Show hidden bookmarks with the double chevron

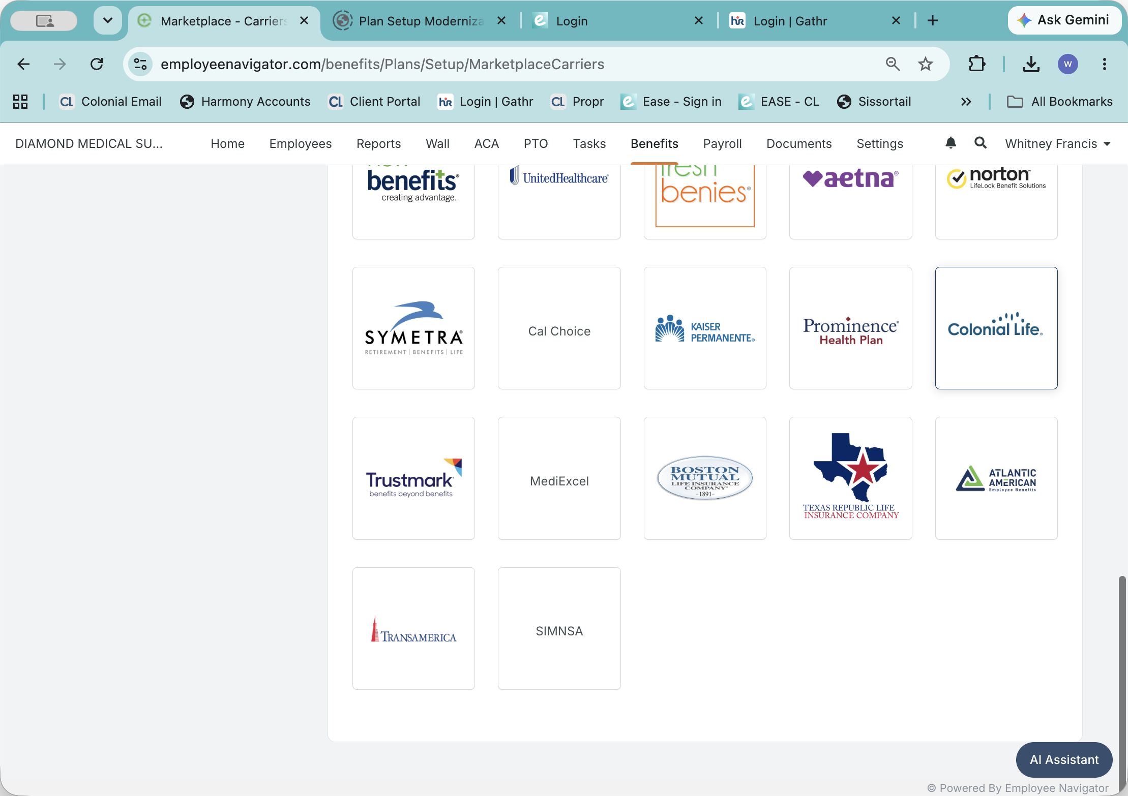[x=966, y=102]
